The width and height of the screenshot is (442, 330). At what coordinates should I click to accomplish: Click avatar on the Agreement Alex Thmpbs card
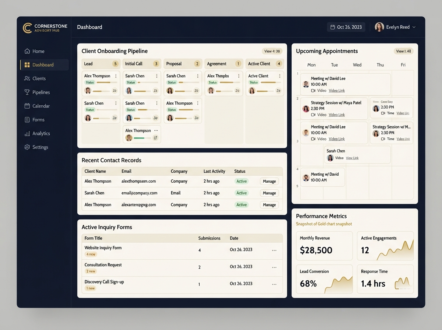[211, 91]
